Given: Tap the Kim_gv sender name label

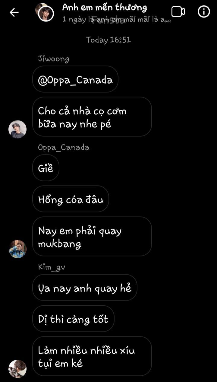Looking at the screenshot, I should [52, 267].
